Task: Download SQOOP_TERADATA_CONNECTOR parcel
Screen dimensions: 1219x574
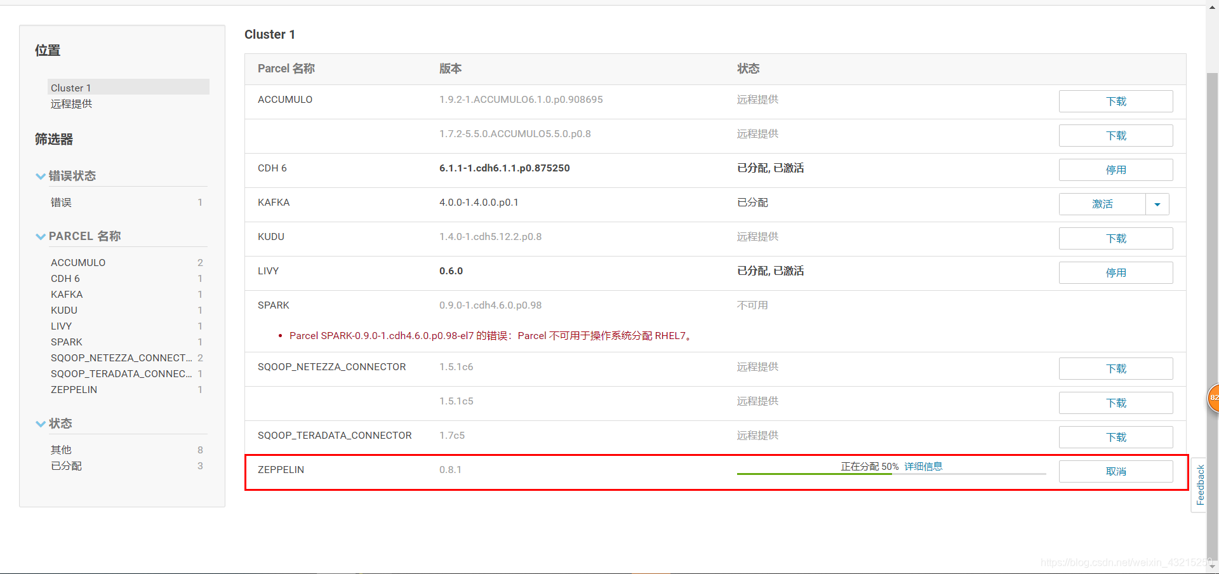Action: [1116, 437]
